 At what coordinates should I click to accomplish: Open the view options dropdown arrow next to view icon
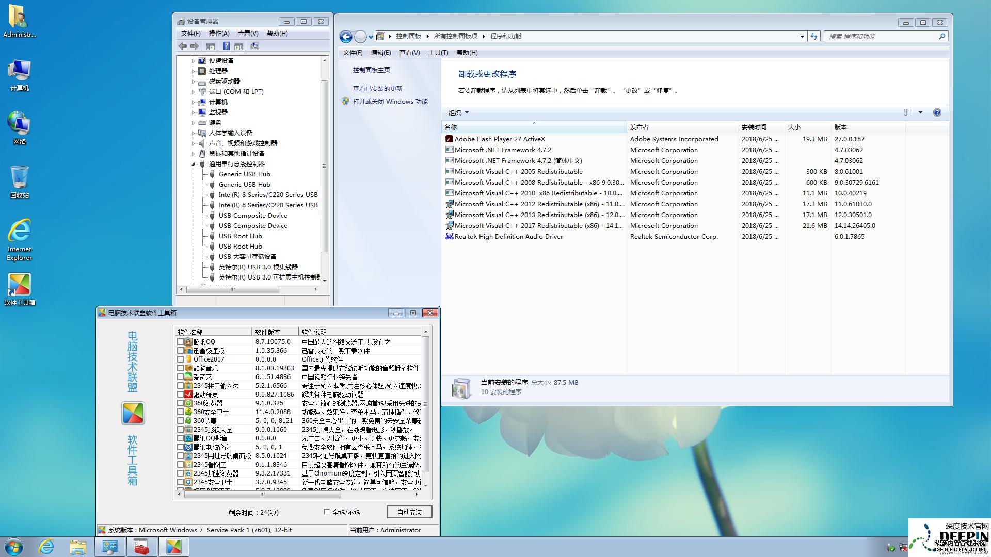pos(920,112)
